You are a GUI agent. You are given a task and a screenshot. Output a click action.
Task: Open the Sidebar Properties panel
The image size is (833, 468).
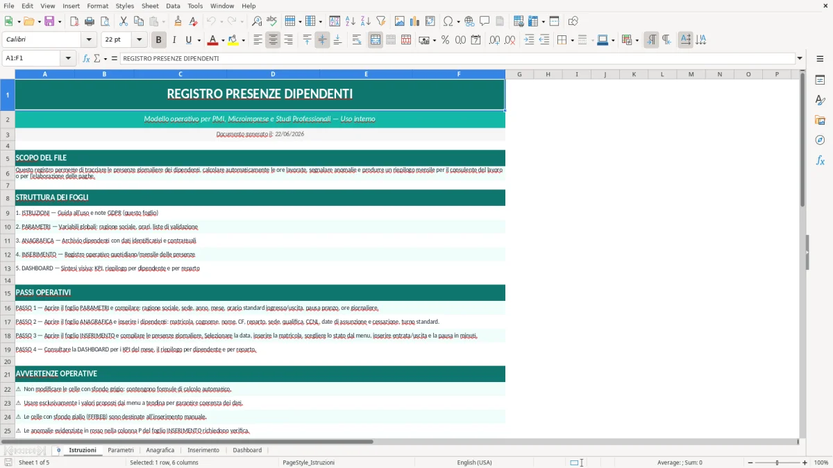pyautogui.click(x=820, y=80)
